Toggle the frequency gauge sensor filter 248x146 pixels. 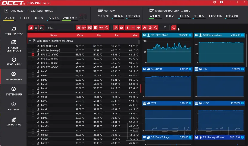pos(144,28)
